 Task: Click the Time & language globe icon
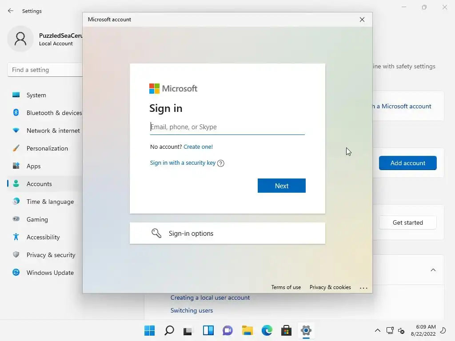pos(16,201)
